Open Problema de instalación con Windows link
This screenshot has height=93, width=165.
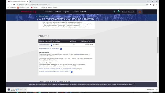tap(55, 72)
